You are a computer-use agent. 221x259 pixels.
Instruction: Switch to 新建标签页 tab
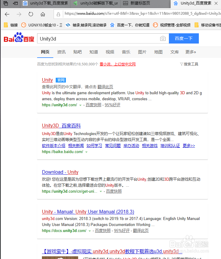click(146, 3)
